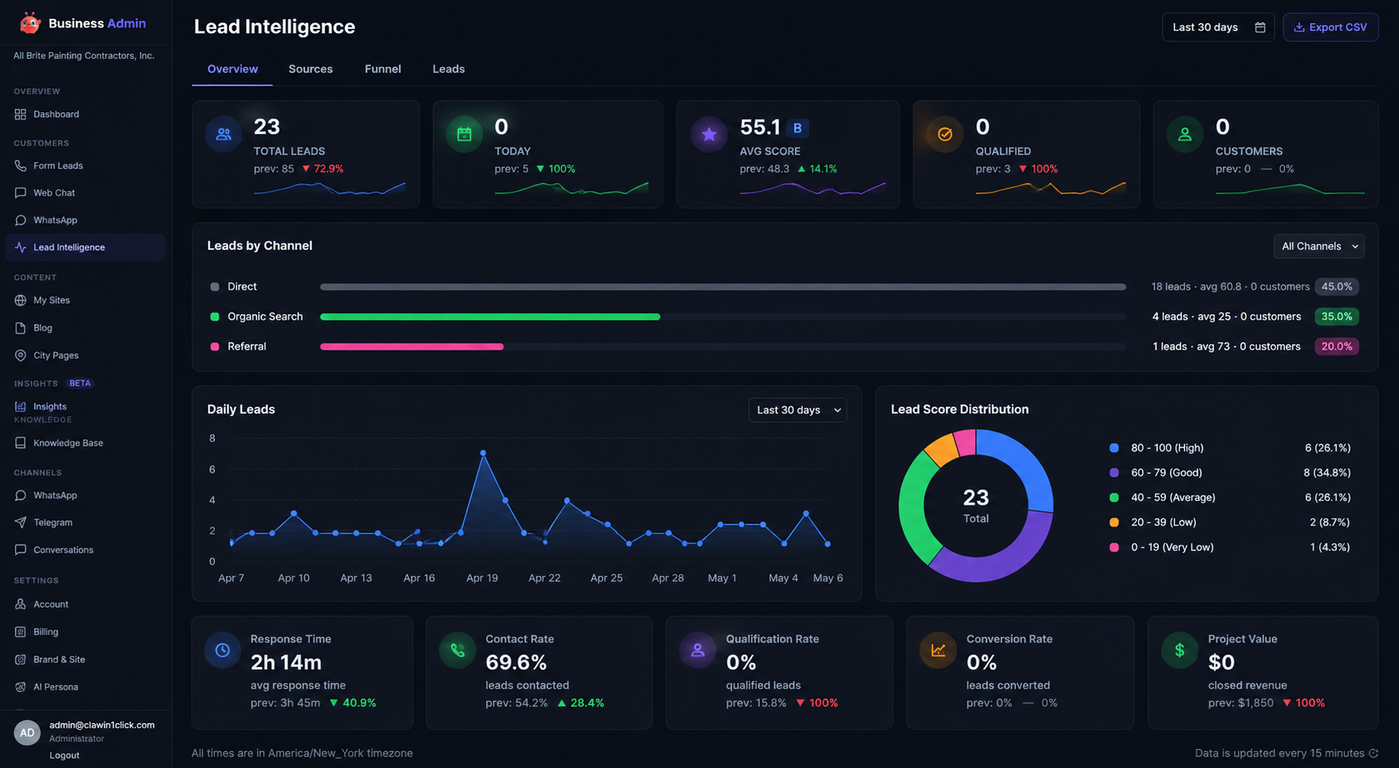Click the Logout link

[64, 756]
